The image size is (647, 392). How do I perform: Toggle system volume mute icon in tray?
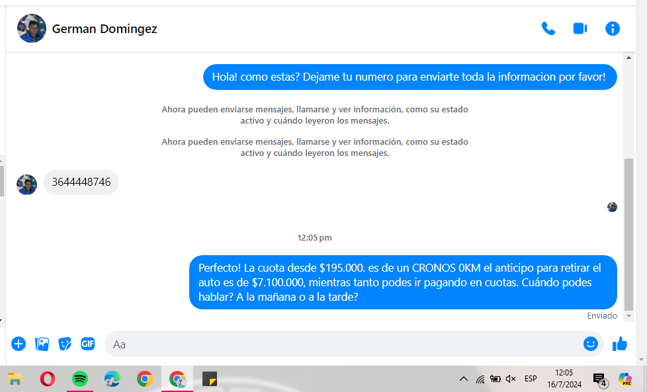(x=511, y=379)
